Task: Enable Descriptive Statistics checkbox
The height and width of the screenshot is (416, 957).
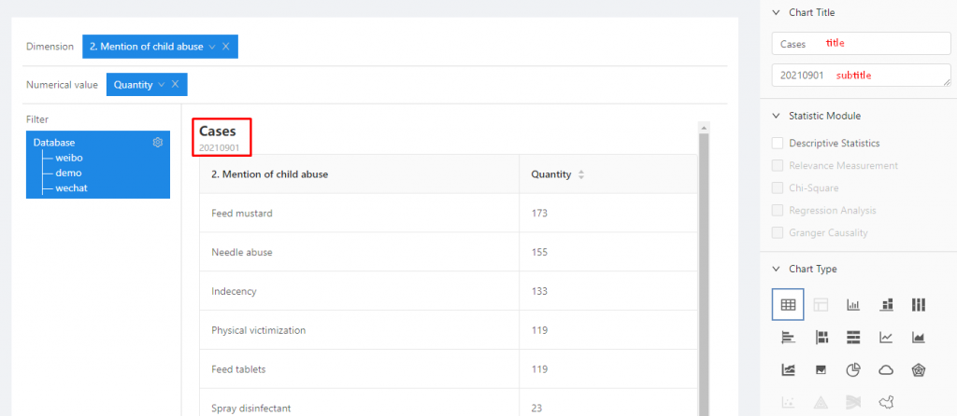Action: [778, 144]
